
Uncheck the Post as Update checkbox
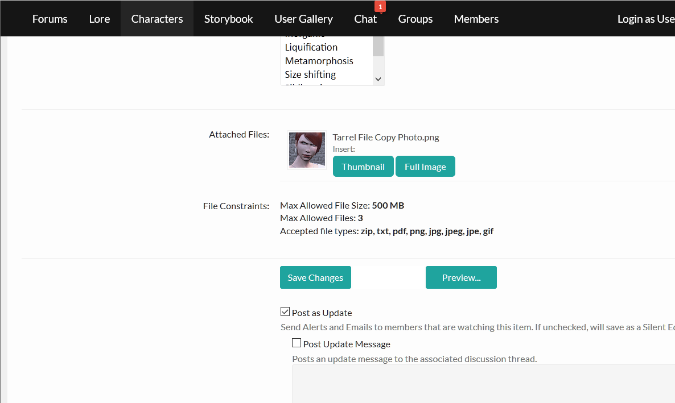[x=285, y=311]
